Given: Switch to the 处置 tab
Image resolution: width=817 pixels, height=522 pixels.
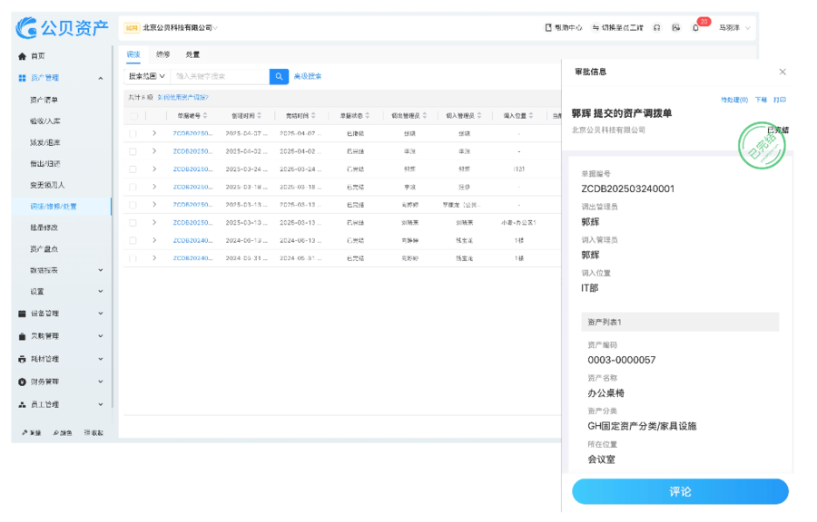Looking at the screenshot, I should (x=193, y=53).
